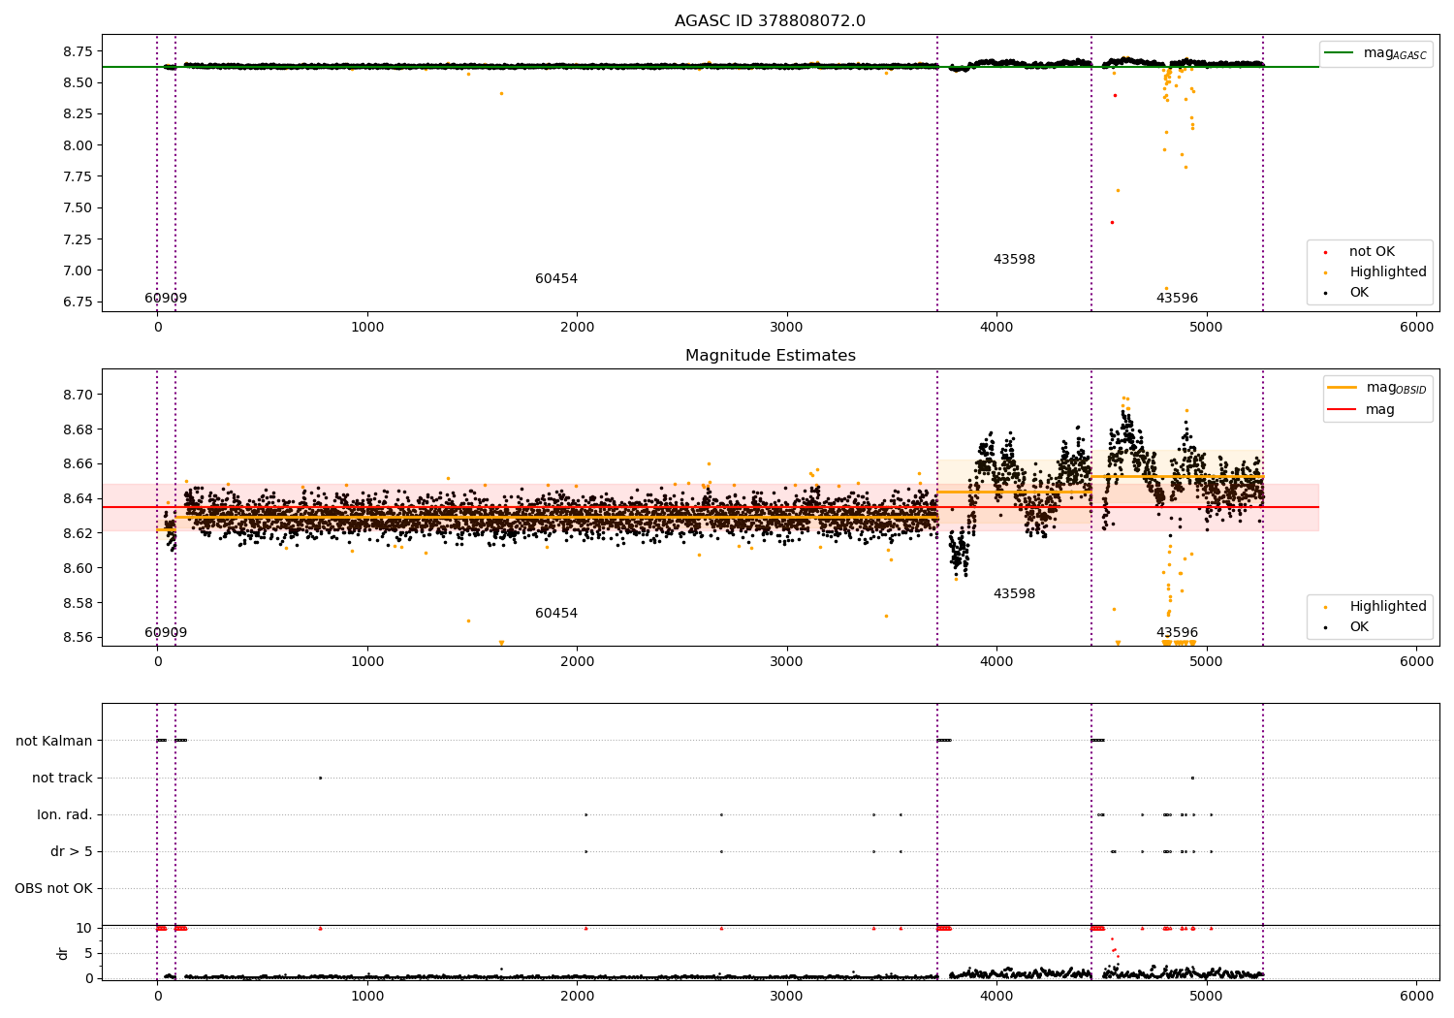The height and width of the screenshot is (1018, 1454).
Task: Click the red dot marker beside not OK
Action: point(1325,253)
